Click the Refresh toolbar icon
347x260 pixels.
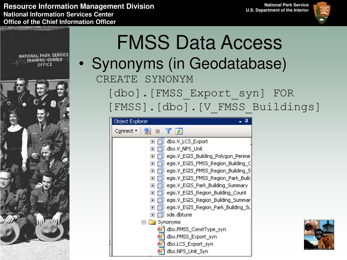coord(179,131)
